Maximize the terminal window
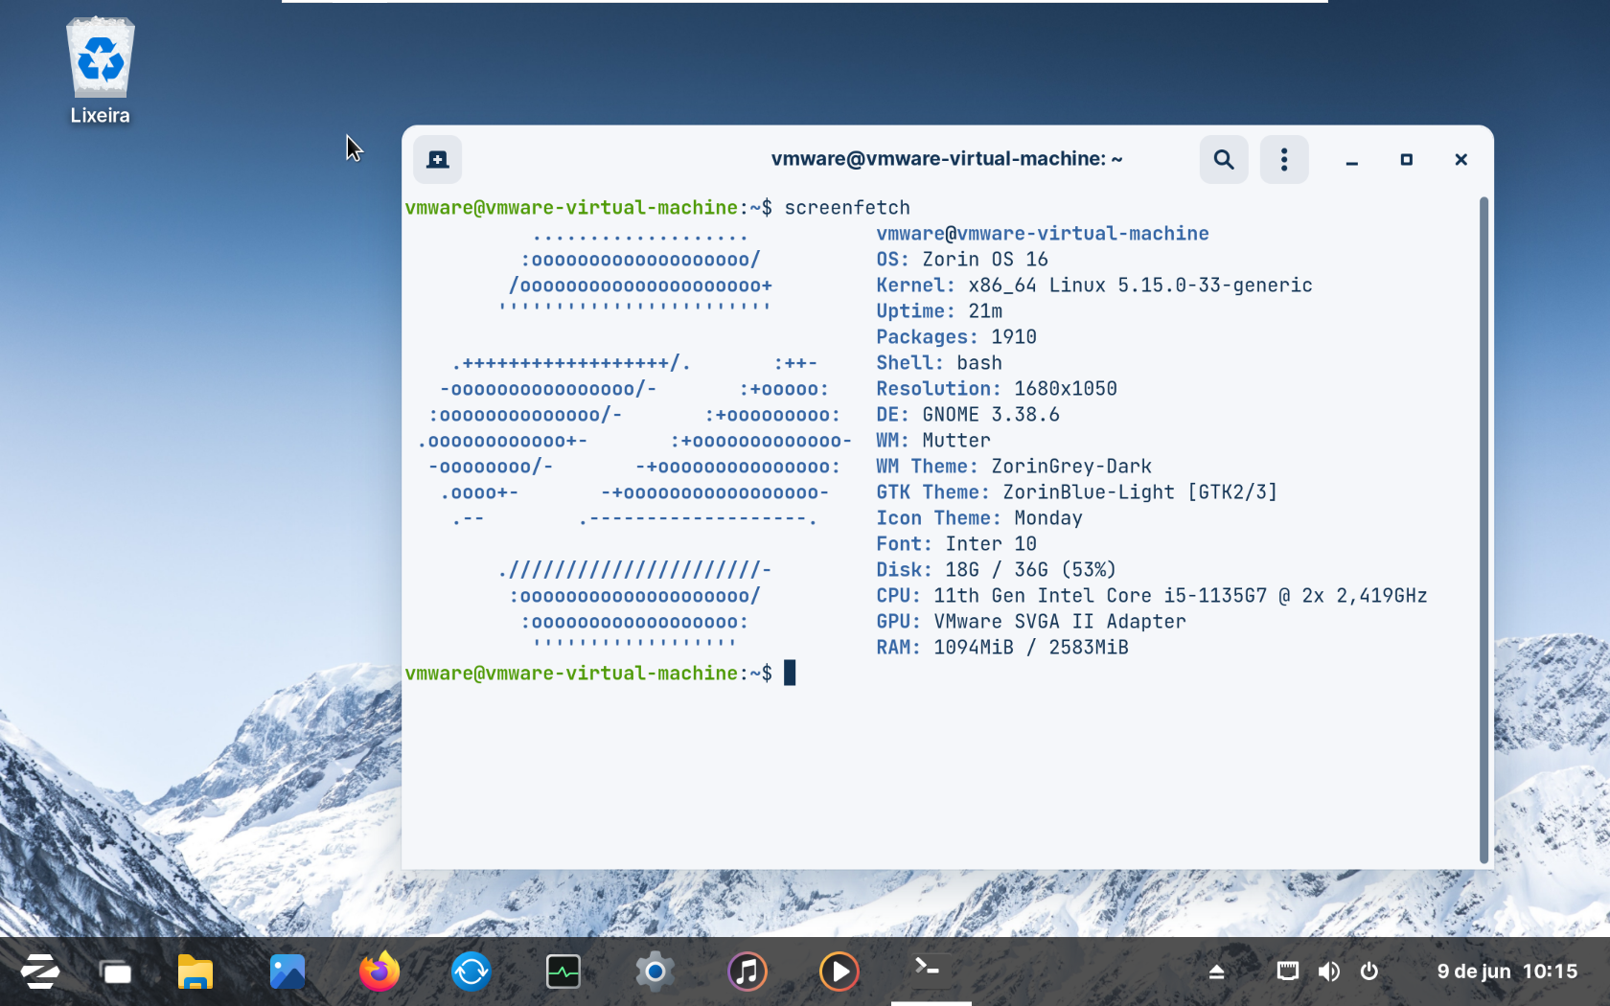This screenshot has height=1006, width=1610. (1407, 160)
